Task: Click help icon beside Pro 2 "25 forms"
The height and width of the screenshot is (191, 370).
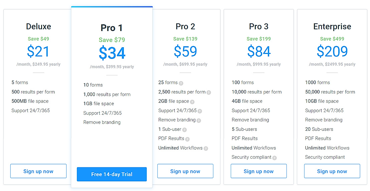Action: pyautogui.click(x=181, y=83)
